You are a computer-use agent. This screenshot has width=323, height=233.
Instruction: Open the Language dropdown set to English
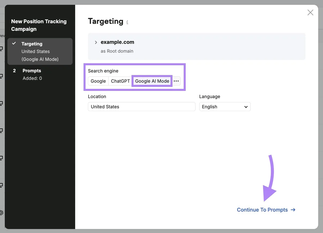coord(225,107)
